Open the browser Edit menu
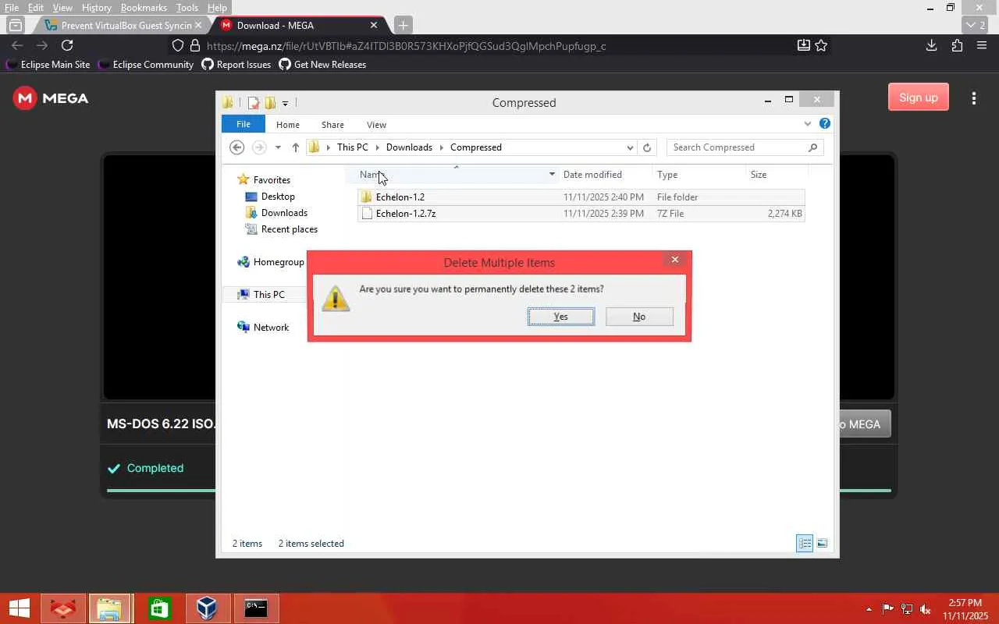Viewport: 999px width, 624px height. click(36, 8)
